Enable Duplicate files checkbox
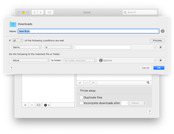Screen dimensions: 174x134 coord(81,97)
